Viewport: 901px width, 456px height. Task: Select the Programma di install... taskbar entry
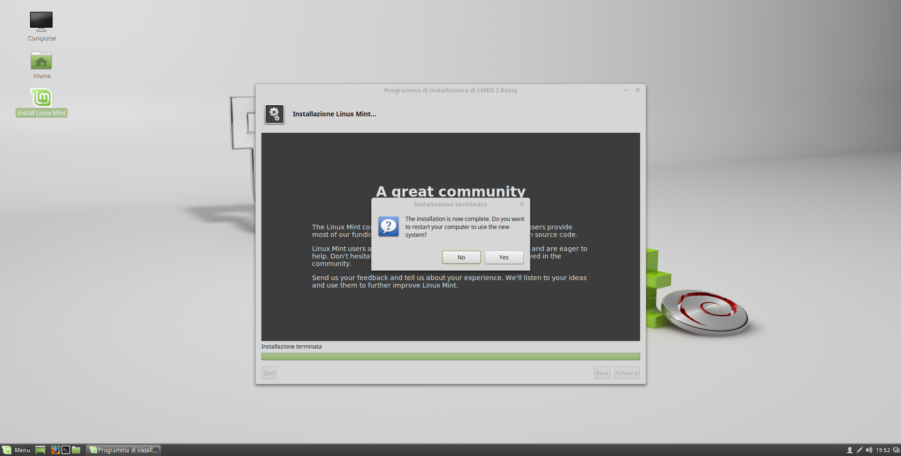[x=123, y=450]
